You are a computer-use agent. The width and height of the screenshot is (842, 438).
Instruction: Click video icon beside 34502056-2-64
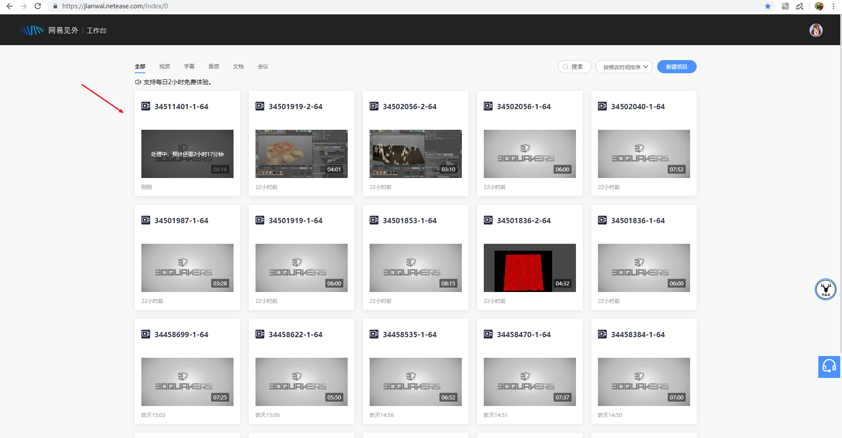(x=374, y=106)
